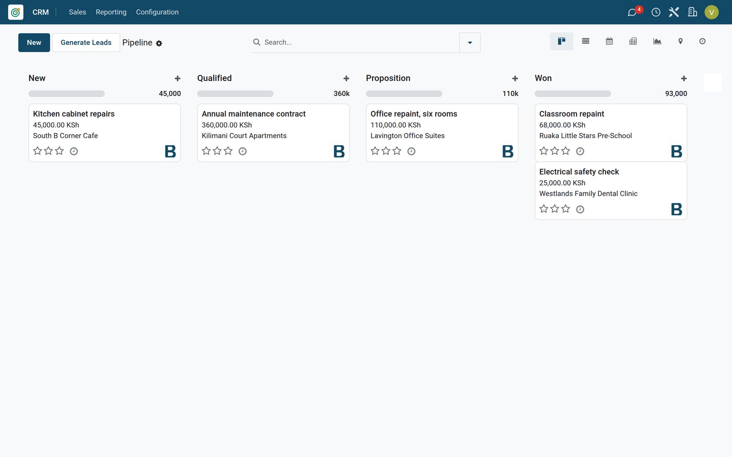Switch to Pivot view

coord(633,42)
